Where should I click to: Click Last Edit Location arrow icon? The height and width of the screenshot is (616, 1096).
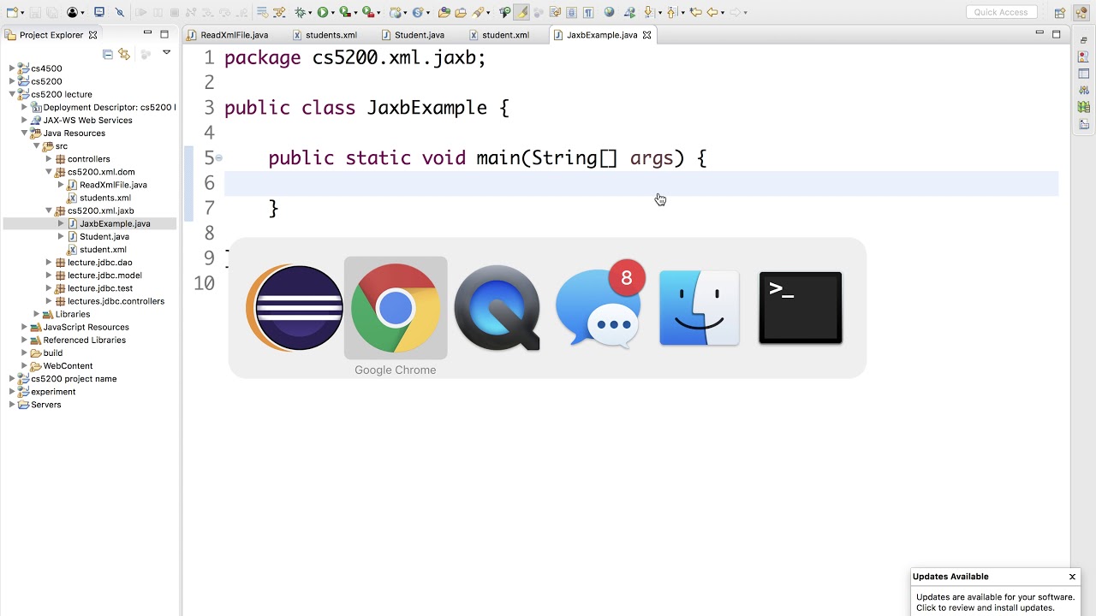(696, 12)
